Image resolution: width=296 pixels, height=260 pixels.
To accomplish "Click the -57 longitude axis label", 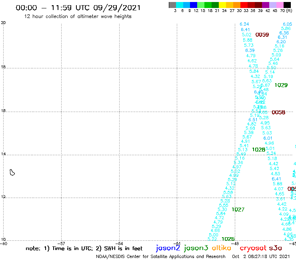I will [61, 244].
